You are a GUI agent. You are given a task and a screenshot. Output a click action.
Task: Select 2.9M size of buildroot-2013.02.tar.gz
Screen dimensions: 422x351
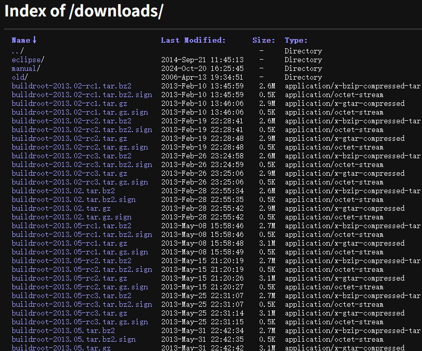tap(267, 208)
